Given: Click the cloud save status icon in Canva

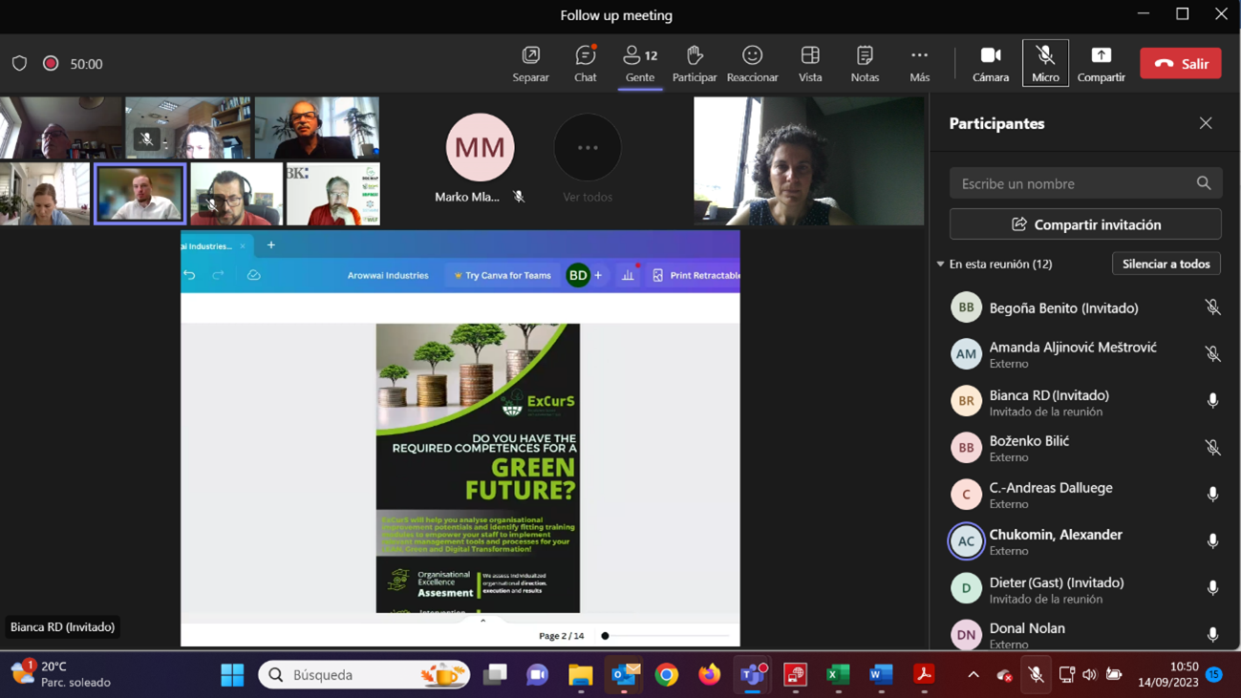Looking at the screenshot, I should pos(253,275).
